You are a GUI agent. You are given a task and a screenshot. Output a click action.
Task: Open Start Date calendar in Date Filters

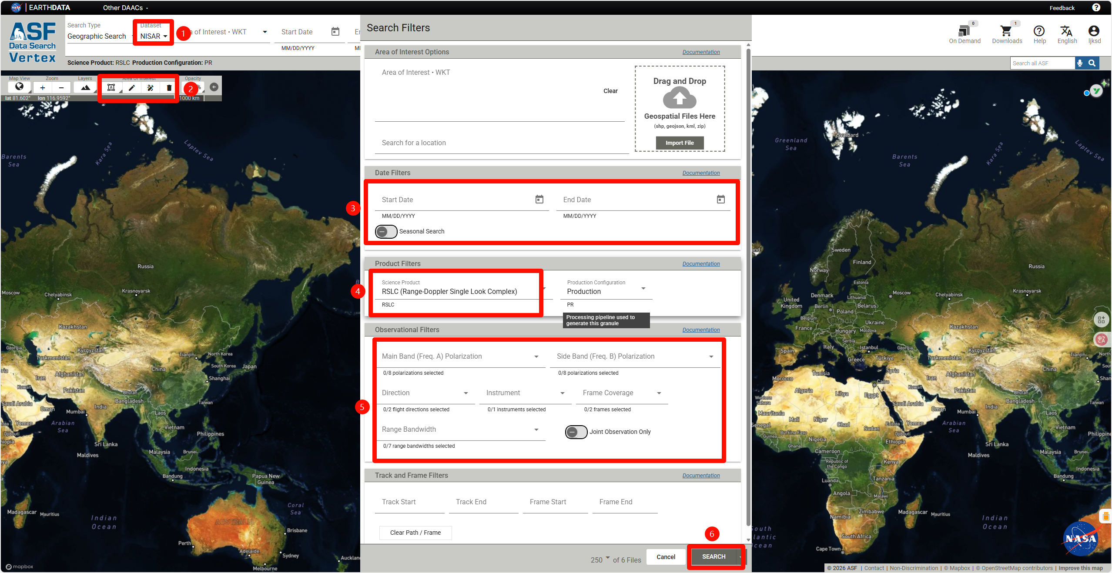tap(539, 199)
